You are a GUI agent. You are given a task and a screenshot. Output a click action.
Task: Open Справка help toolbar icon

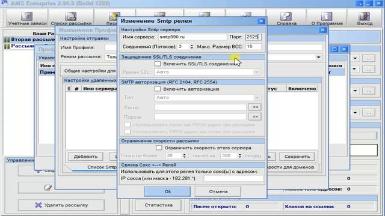coord(286,19)
